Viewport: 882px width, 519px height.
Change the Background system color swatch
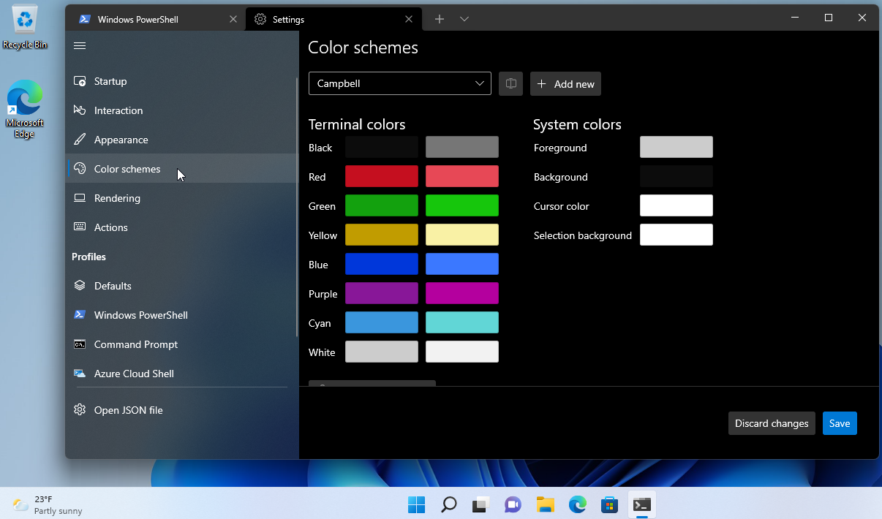(676, 176)
